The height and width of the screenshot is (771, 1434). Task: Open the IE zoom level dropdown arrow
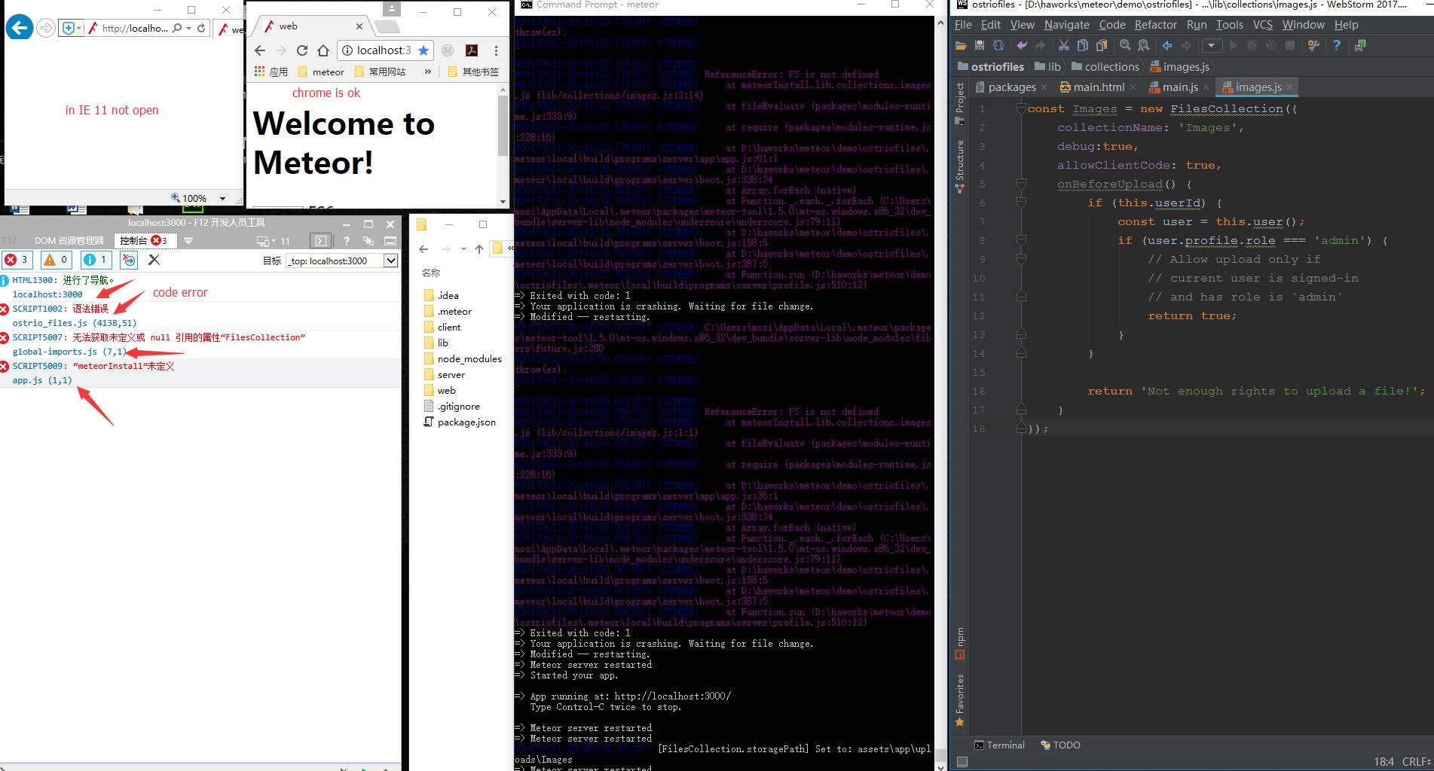coord(222,198)
